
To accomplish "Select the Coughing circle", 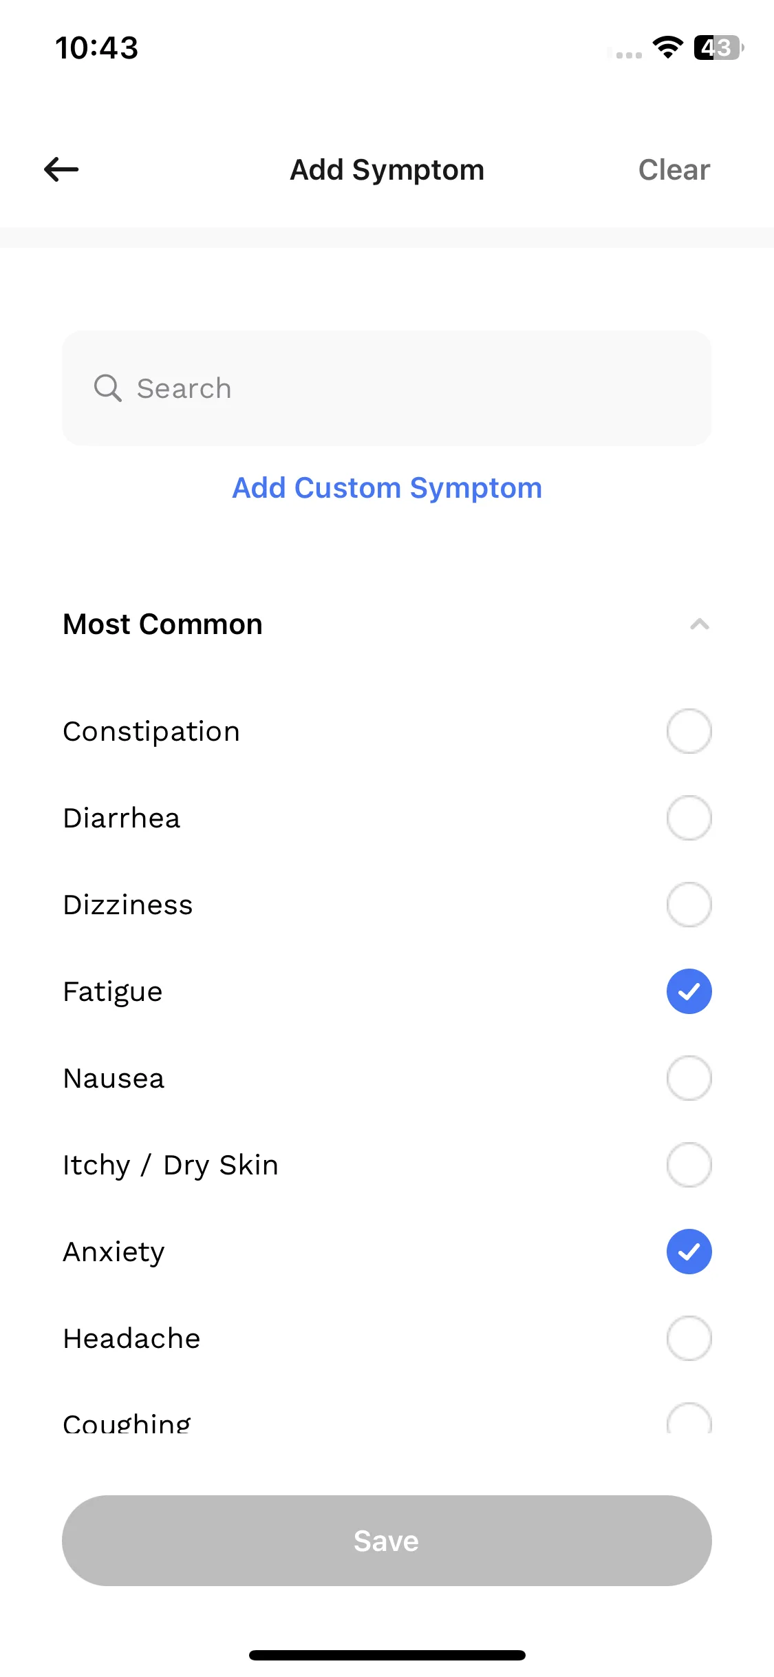I will (x=689, y=1418).
